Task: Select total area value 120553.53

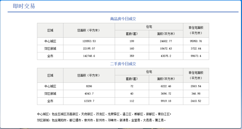Action: click(x=89, y=41)
